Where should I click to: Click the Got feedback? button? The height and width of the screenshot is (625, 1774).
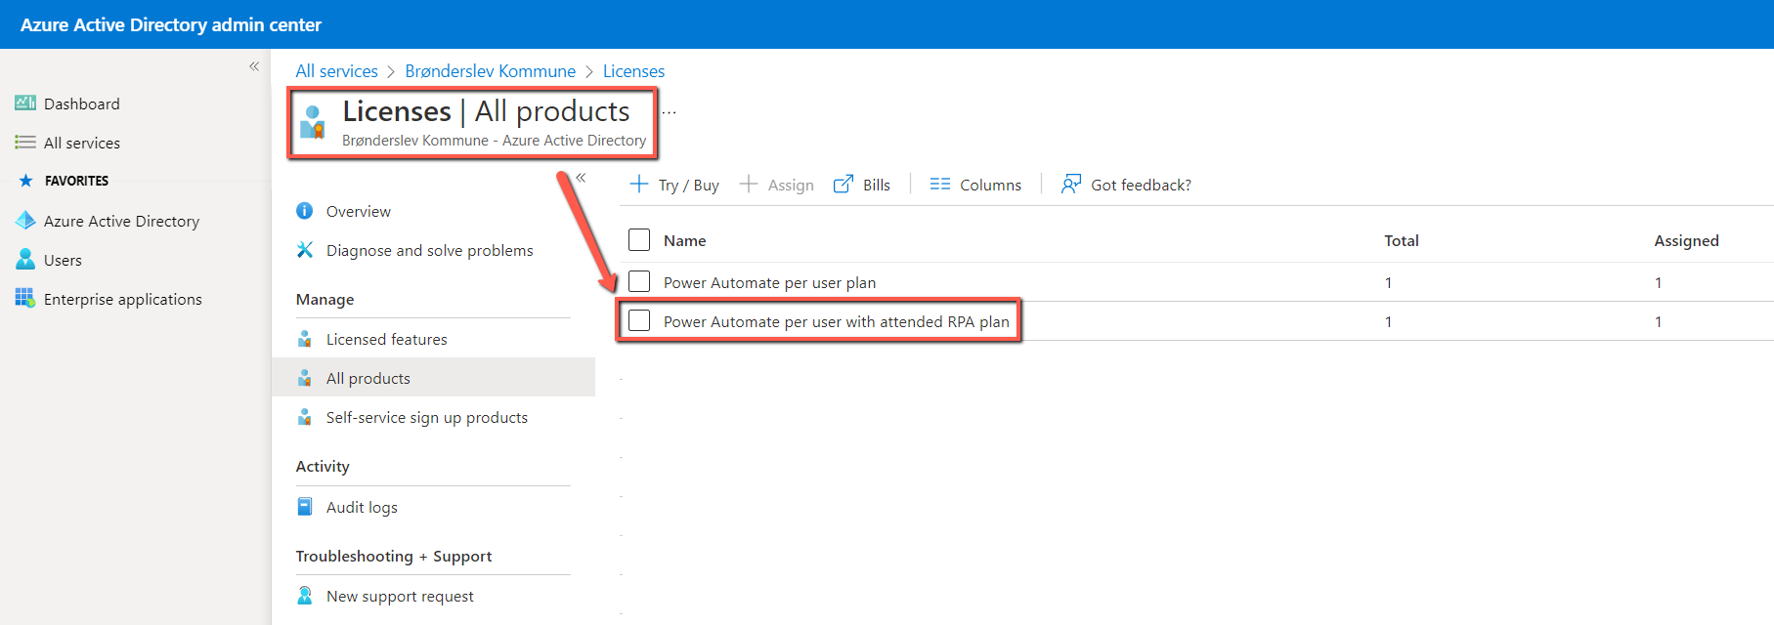1126,185
